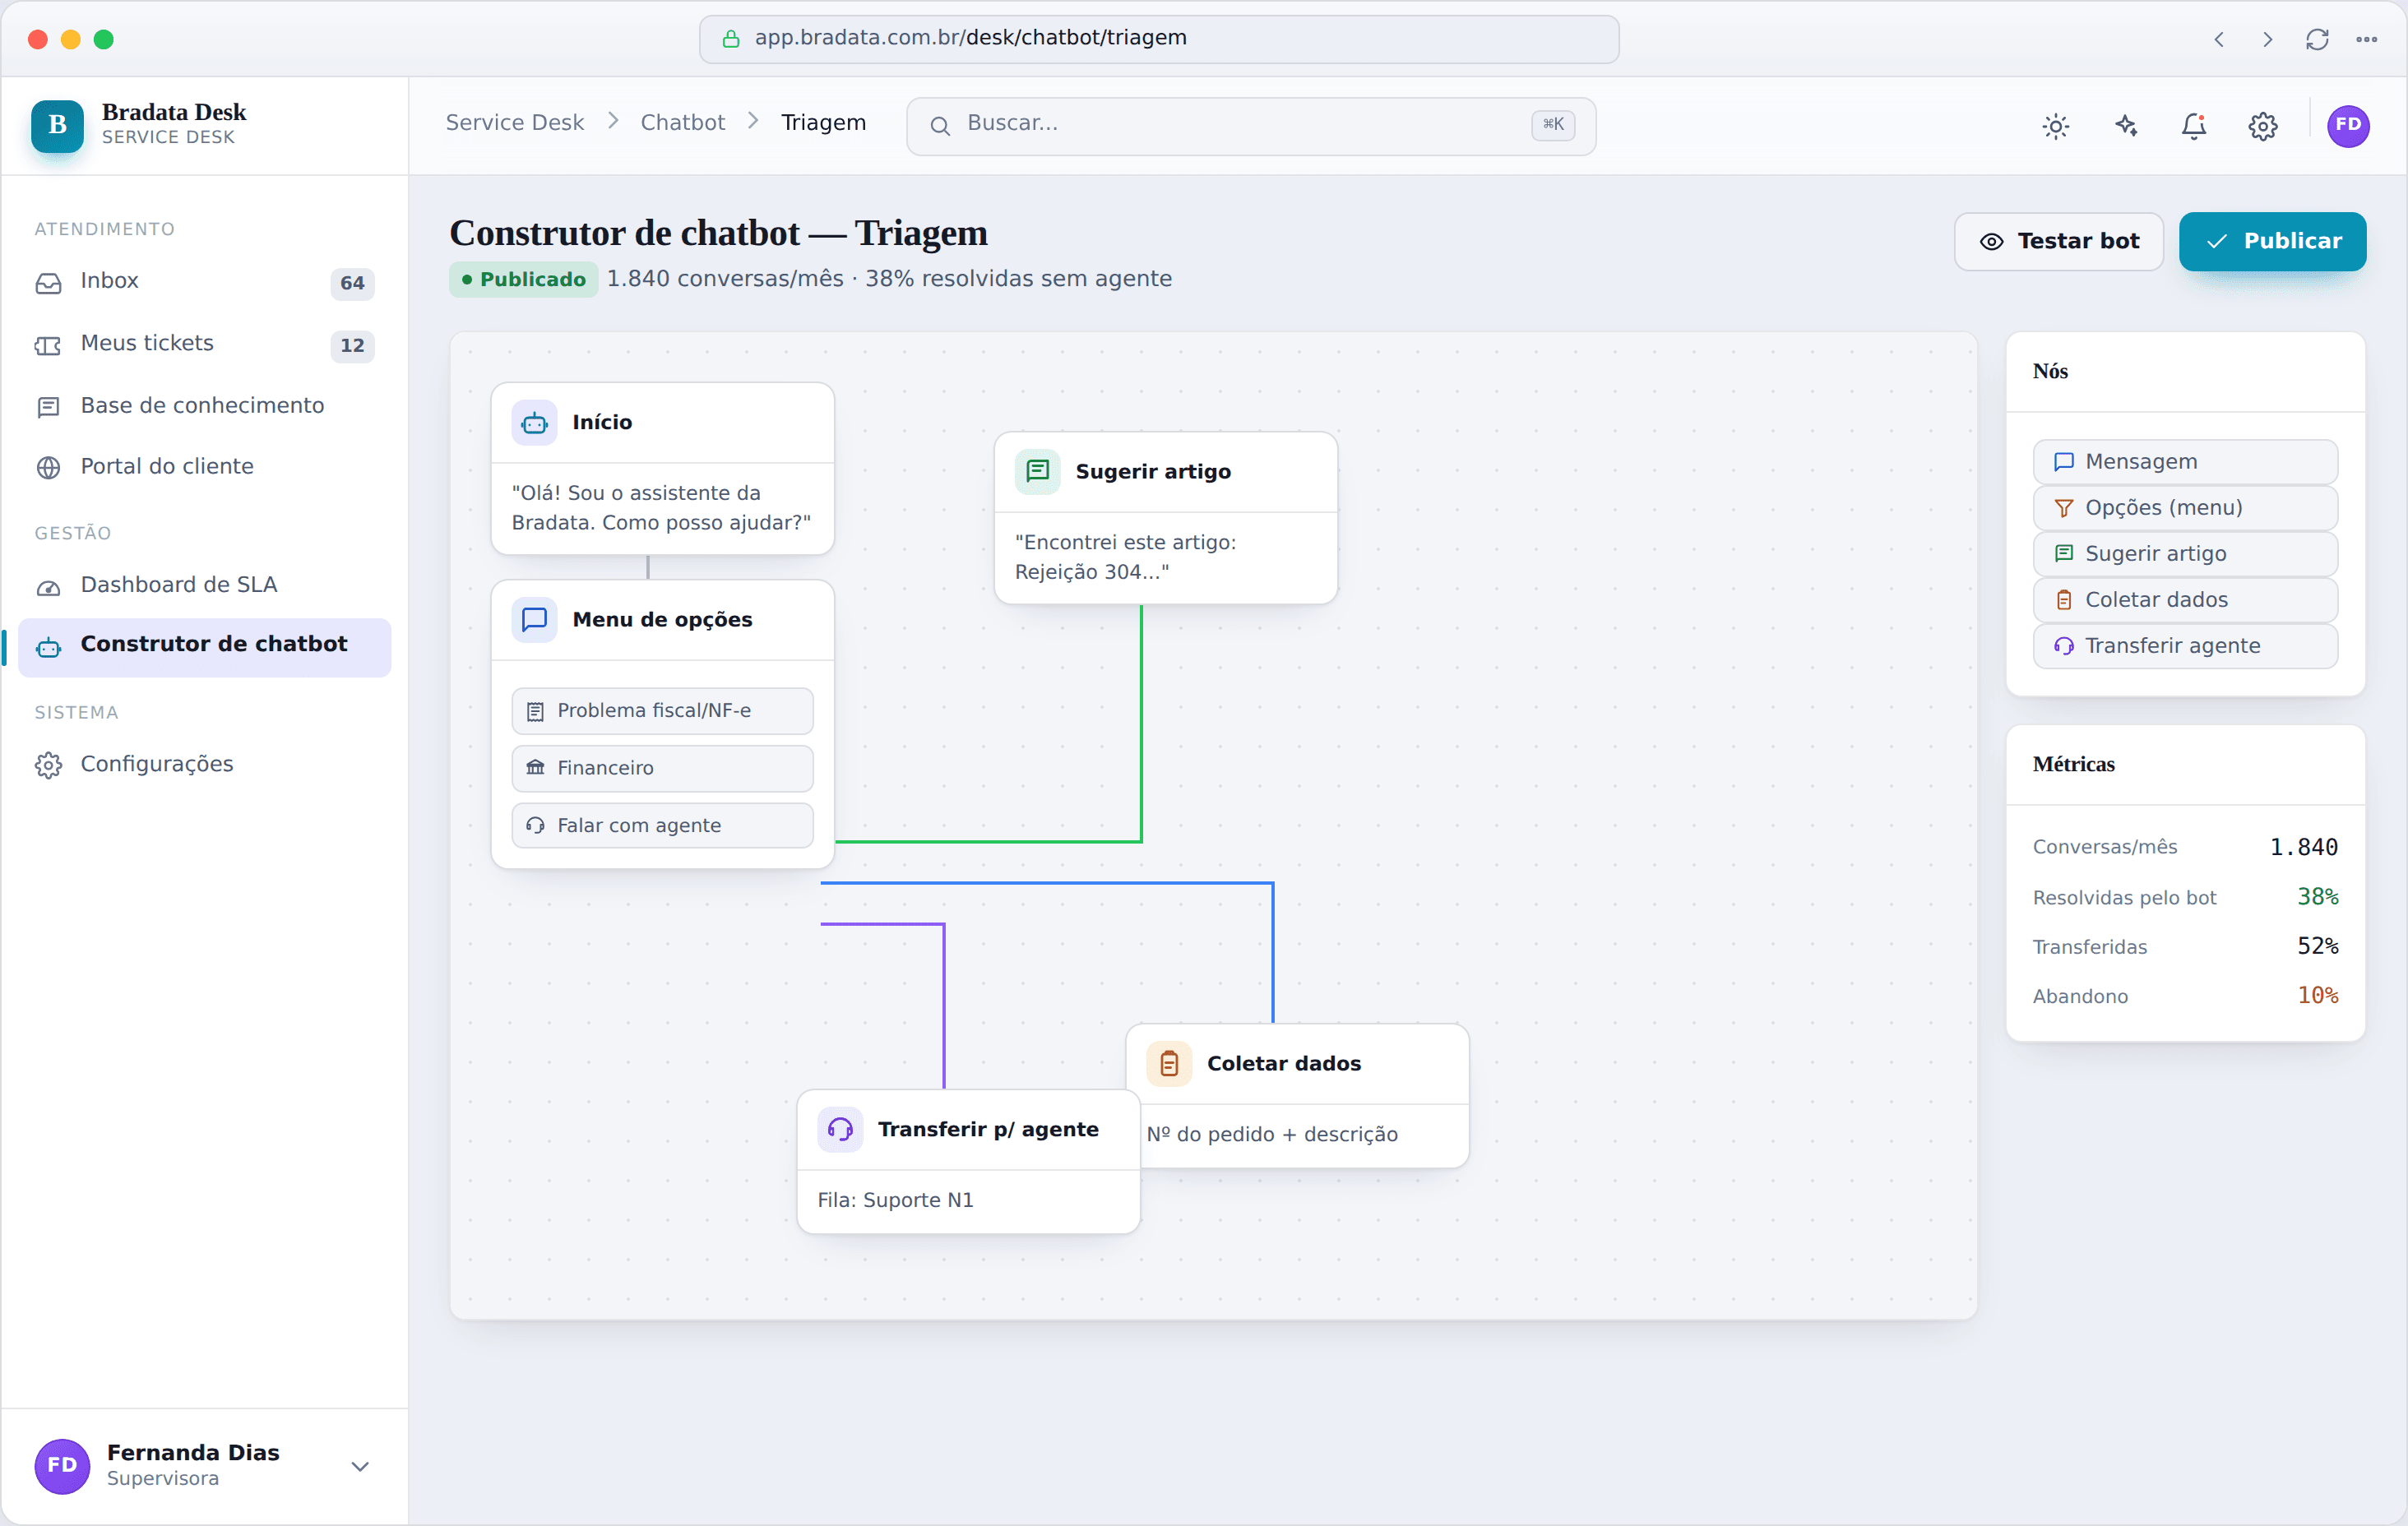
Task: Add a Mensagem node from palette
Action: [x=2185, y=462]
